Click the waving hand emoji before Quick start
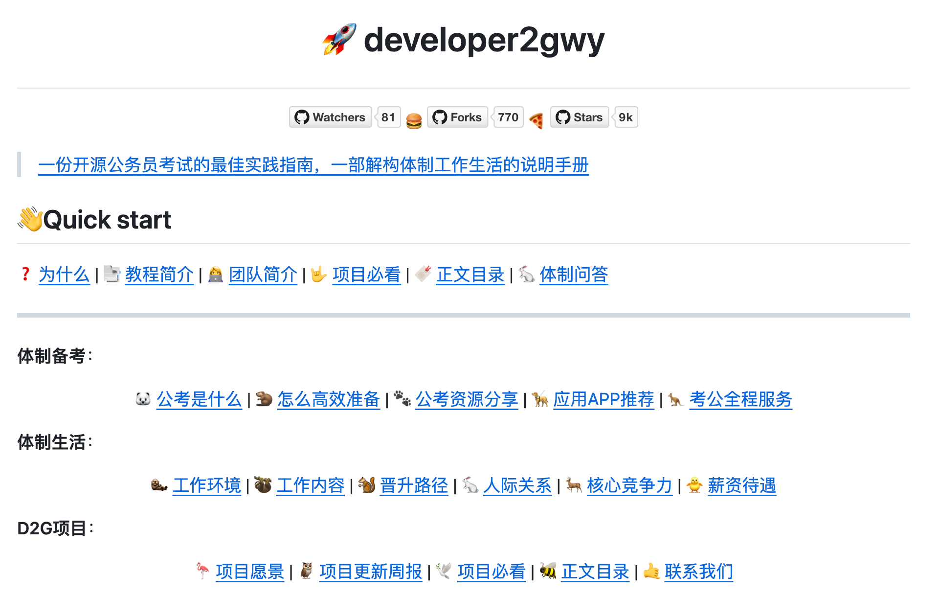Screen dimensions: 939x596 [30, 219]
